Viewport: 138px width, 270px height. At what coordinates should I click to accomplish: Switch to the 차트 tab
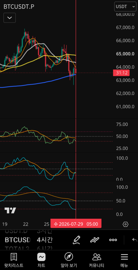point(41,260)
